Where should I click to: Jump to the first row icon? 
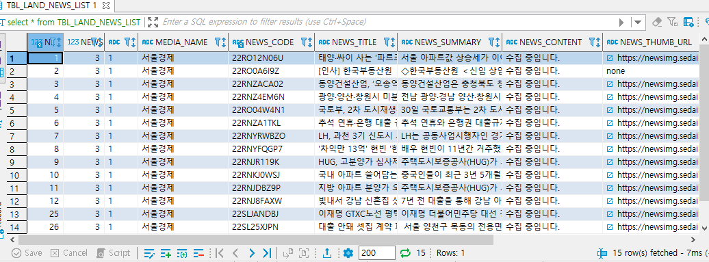(219, 253)
